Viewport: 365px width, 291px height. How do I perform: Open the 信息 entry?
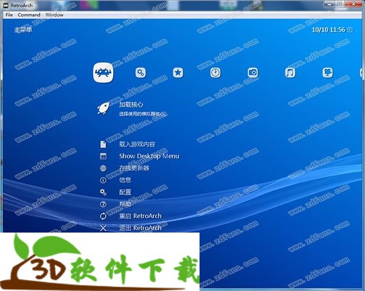[x=125, y=180]
